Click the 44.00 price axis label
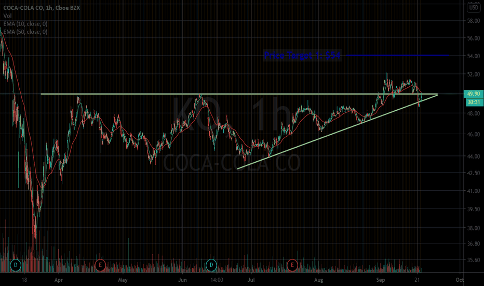Image resolution: width=484 pixels, height=286 pixels. pos(474,157)
